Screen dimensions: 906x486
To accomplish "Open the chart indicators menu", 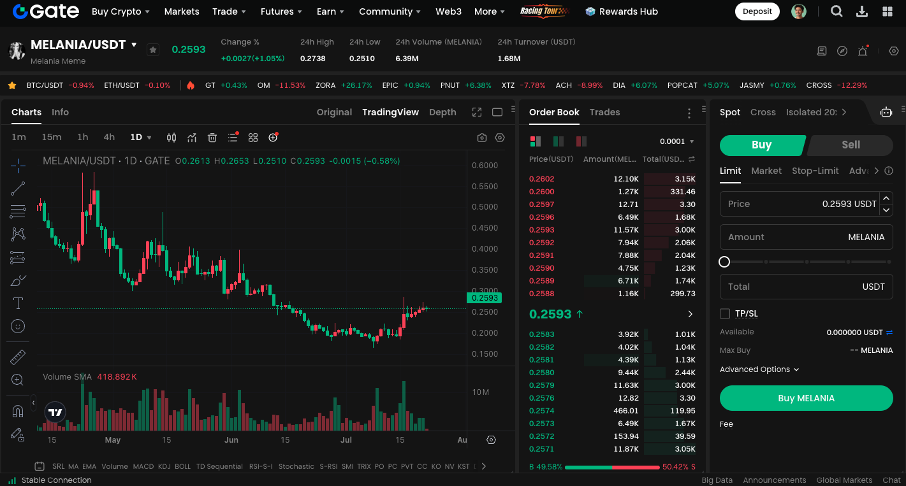I will (x=192, y=138).
